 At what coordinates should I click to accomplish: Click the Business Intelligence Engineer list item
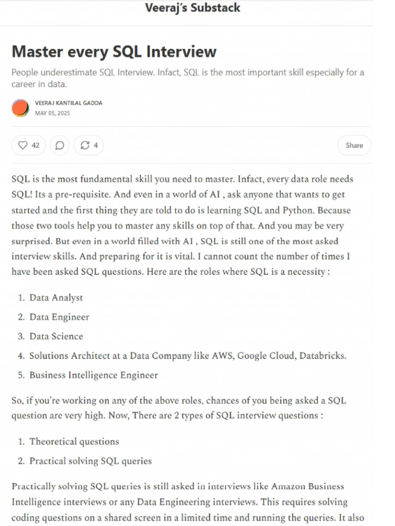(x=93, y=375)
